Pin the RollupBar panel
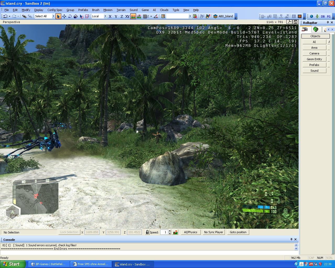The height and width of the screenshot is (268, 335). [x=328, y=23]
